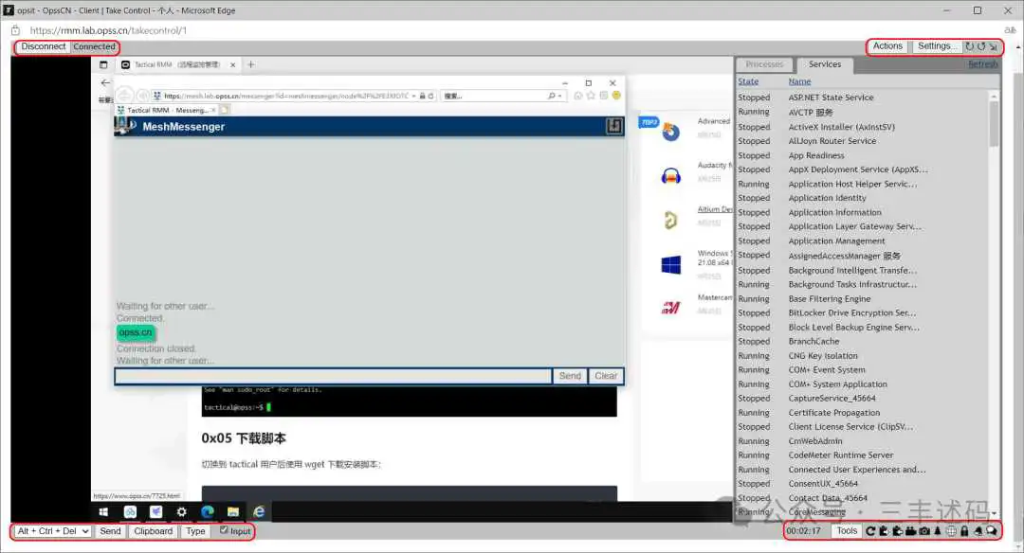Image resolution: width=1024 pixels, height=553 pixels.
Task: Click the headphones Audacity app icon
Action: pyautogui.click(x=670, y=176)
